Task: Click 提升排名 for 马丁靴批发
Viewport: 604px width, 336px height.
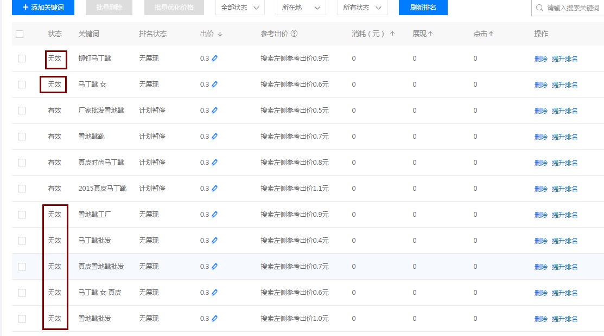Action: (x=564, y=241)
